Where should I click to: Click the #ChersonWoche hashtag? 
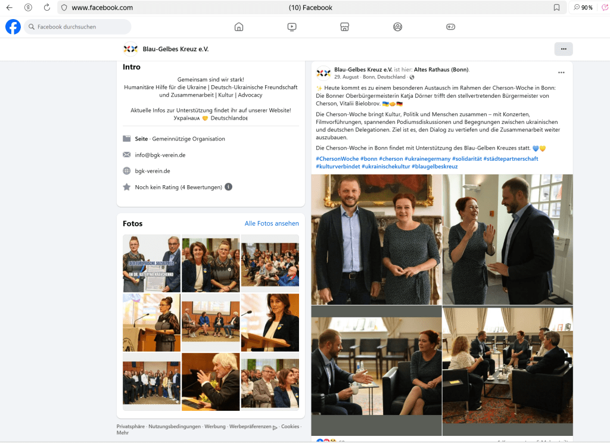tap(337, 159)
